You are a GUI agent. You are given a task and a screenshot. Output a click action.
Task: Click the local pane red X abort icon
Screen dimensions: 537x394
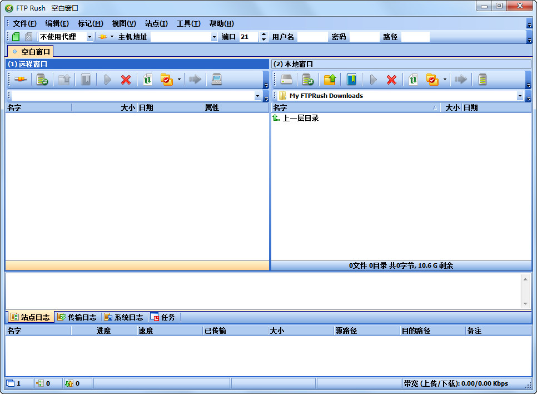(392, 80)
